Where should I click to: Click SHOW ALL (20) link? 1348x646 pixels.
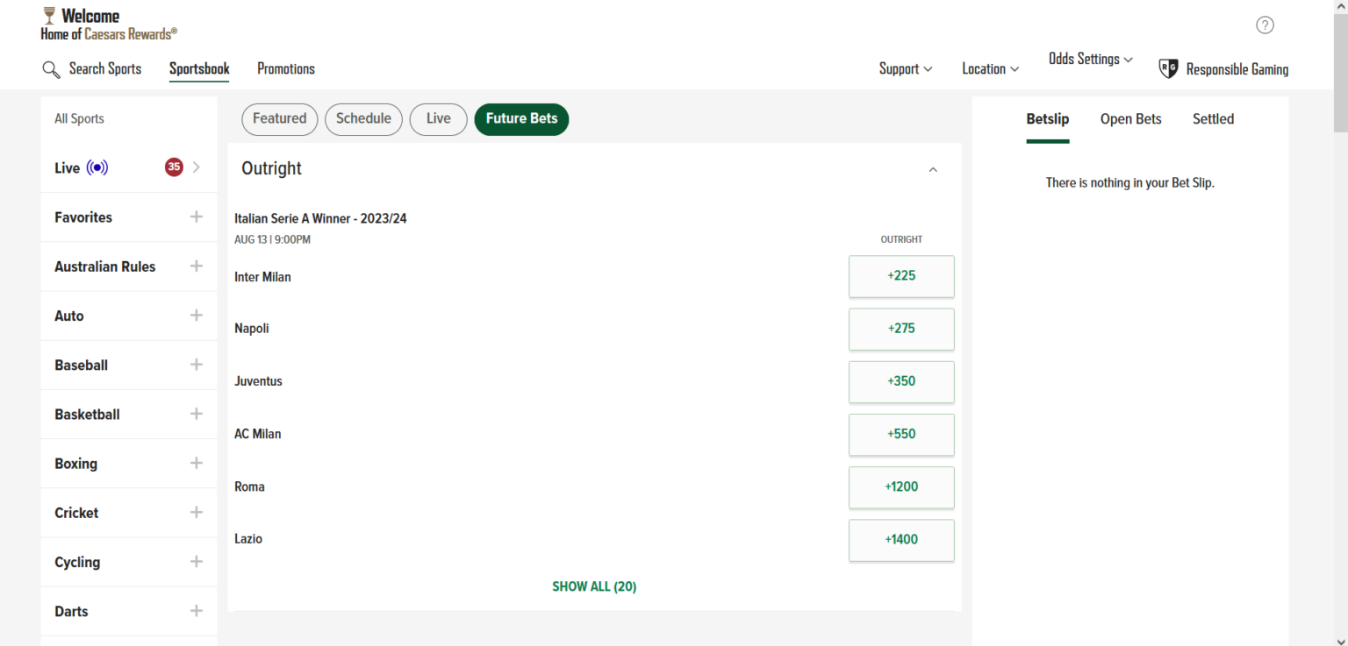[x=594, y=586]
